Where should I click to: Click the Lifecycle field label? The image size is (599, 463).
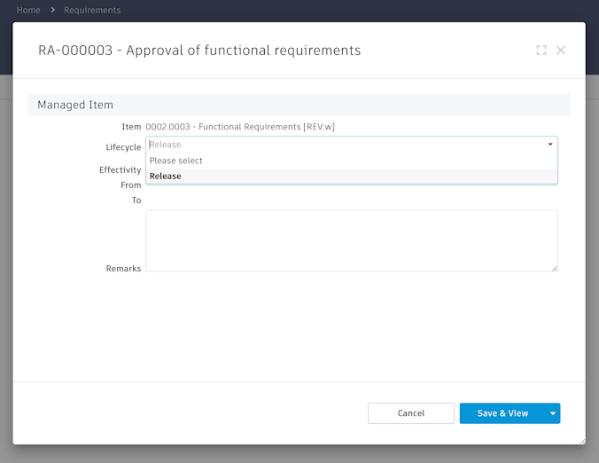coord(123,147)
